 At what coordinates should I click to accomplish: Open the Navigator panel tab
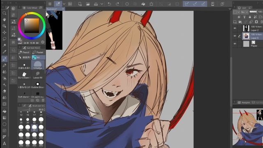(x=244, y=102)
